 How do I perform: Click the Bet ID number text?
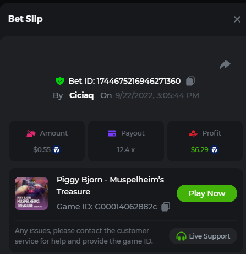click(x=139, y=81)
